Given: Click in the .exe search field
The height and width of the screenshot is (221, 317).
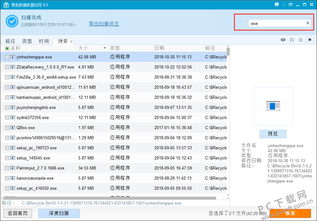Looking at the screenshot, I should [276, 23].
